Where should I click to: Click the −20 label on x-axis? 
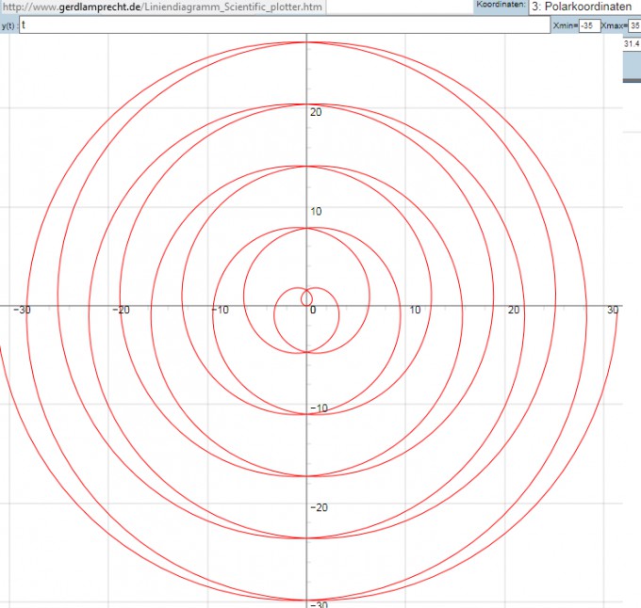coord(120,311)
